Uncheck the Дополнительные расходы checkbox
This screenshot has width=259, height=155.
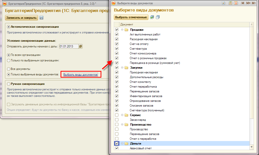point(117,77)
